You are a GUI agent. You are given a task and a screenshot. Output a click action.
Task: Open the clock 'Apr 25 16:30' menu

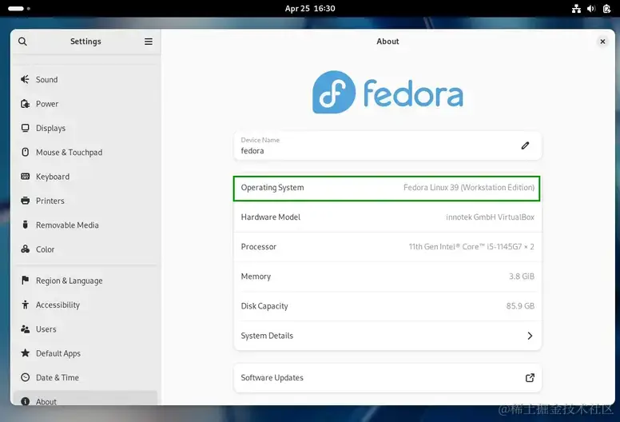(310, 8)
